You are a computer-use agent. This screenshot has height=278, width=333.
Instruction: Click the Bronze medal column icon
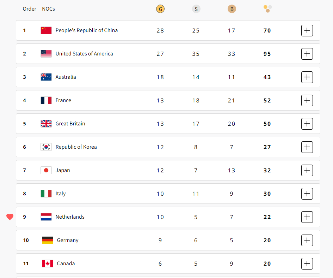click(232, 9)
